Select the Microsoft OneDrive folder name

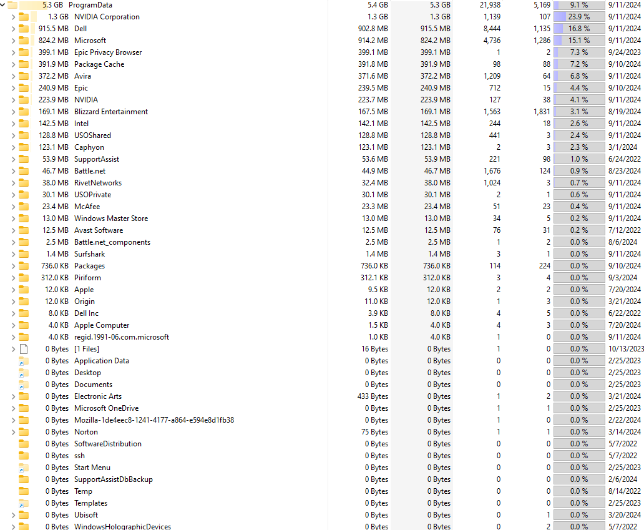point(106,408)
